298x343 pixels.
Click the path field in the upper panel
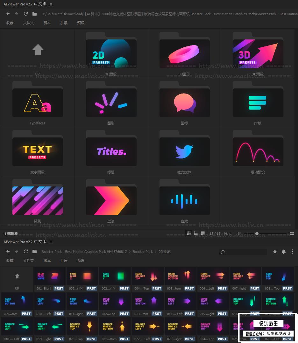pyautogui.click(x=169, y=14)
